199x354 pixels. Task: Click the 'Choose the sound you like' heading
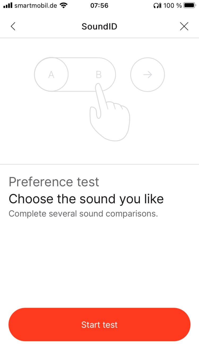pyautogui.click(x=86, y=199)
